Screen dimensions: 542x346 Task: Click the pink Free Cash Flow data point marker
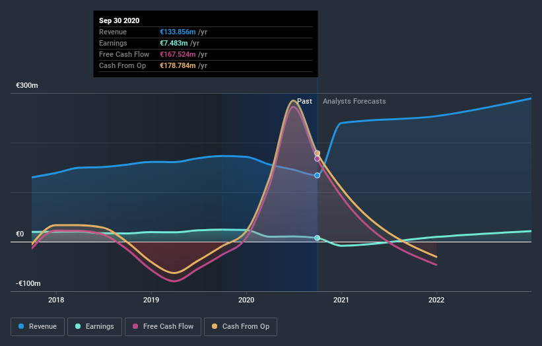(318, 158)
